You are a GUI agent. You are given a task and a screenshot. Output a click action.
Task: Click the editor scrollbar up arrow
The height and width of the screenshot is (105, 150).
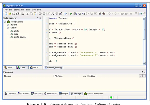[x=144, y=18]
